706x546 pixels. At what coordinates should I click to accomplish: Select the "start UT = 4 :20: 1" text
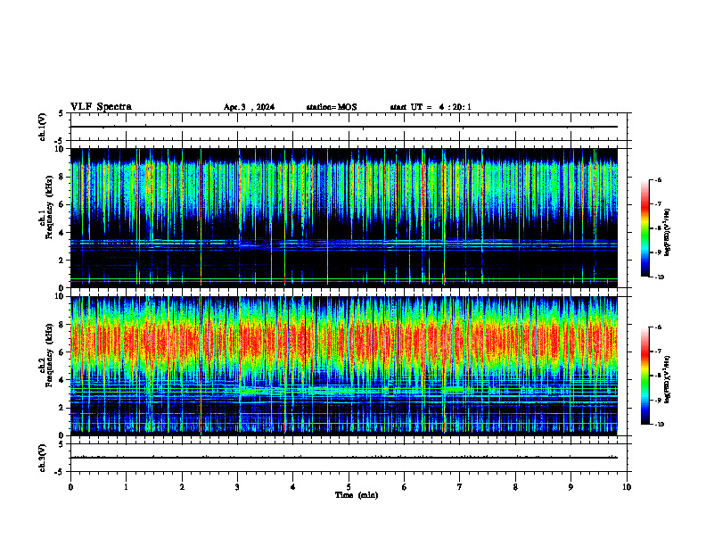(x=431, y=107)
